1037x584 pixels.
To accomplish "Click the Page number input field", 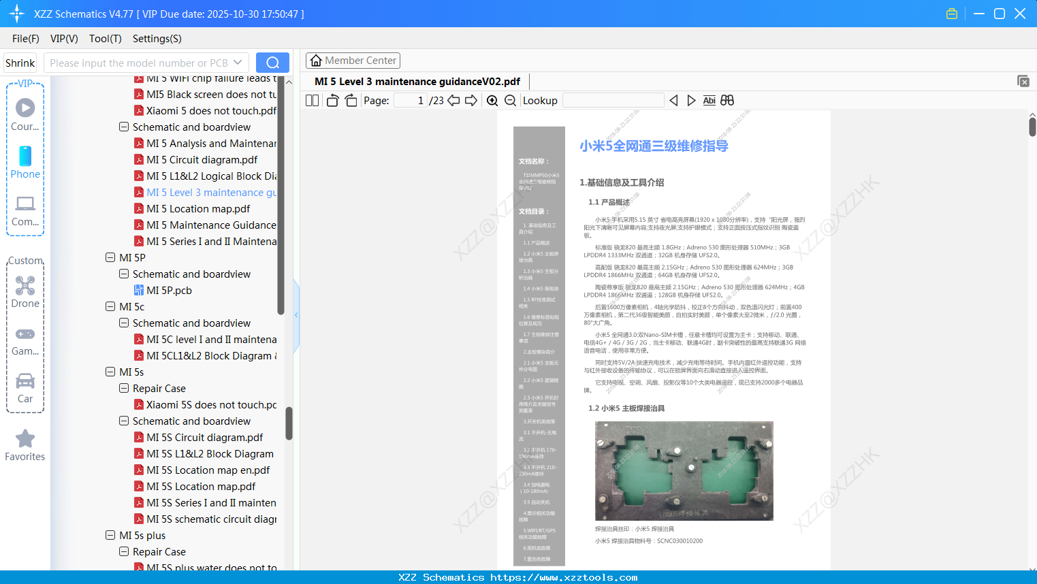I will tap(411, 101).
